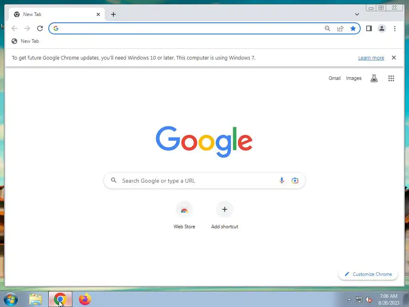
Task: Open the profile avatar icon
Action: coord(381,28)
